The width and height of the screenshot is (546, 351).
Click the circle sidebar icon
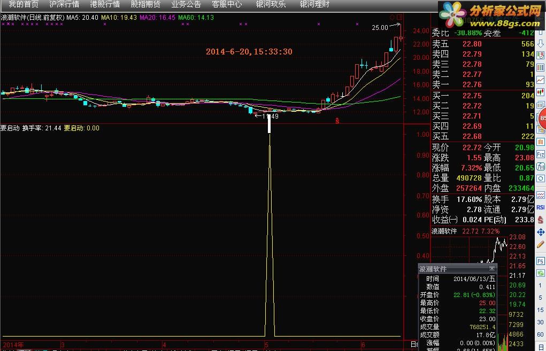tap(541, 179)
